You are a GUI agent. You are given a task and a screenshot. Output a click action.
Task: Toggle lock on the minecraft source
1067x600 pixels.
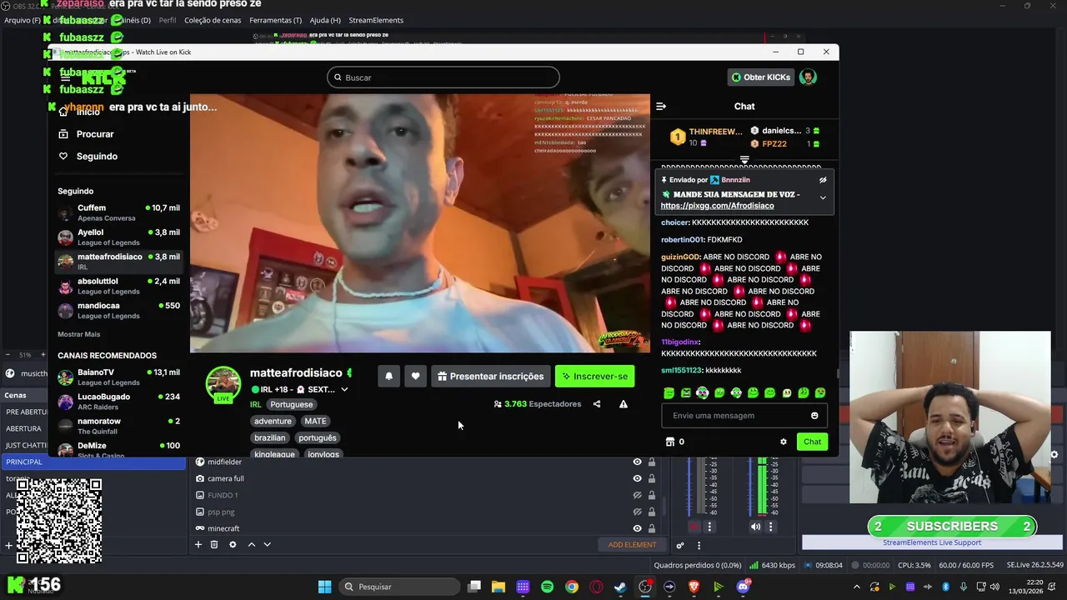pos(652,528)
